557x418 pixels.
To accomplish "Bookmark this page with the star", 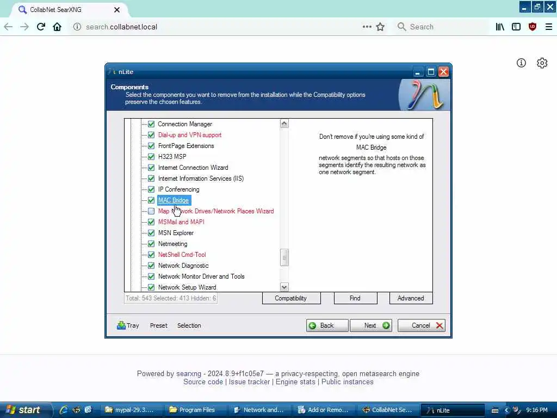I will pos(380,27).
